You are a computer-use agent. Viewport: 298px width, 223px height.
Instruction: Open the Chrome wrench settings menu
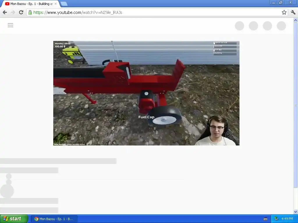[293, 12]
